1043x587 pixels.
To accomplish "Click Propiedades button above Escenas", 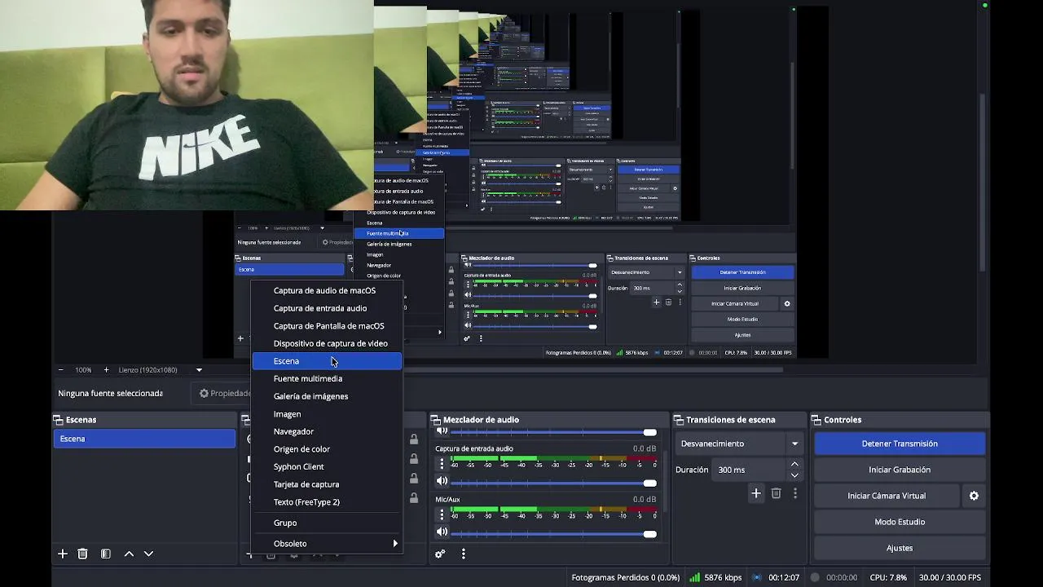I will [224, 393].
